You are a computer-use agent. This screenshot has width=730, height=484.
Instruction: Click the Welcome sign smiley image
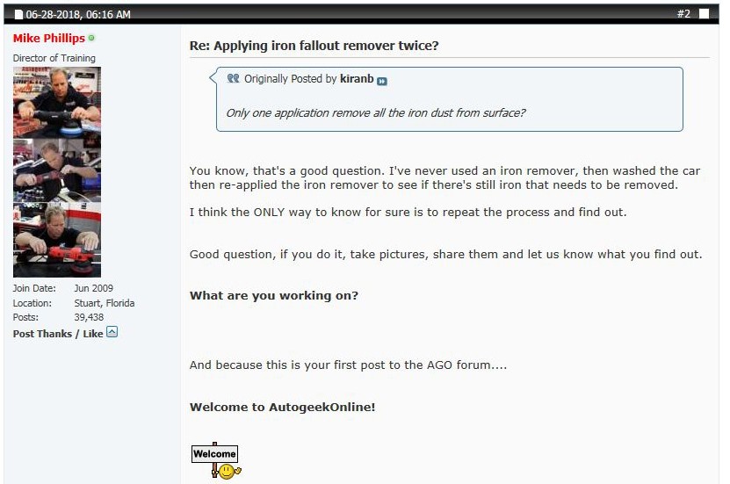[x=216, y=460]
